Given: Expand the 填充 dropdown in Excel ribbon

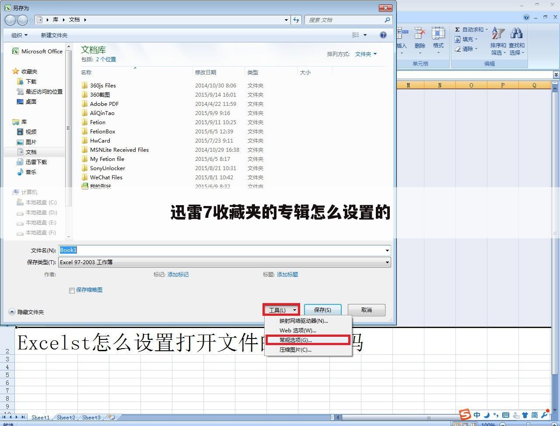Looking at the screenshot, I should coord(476,39).
